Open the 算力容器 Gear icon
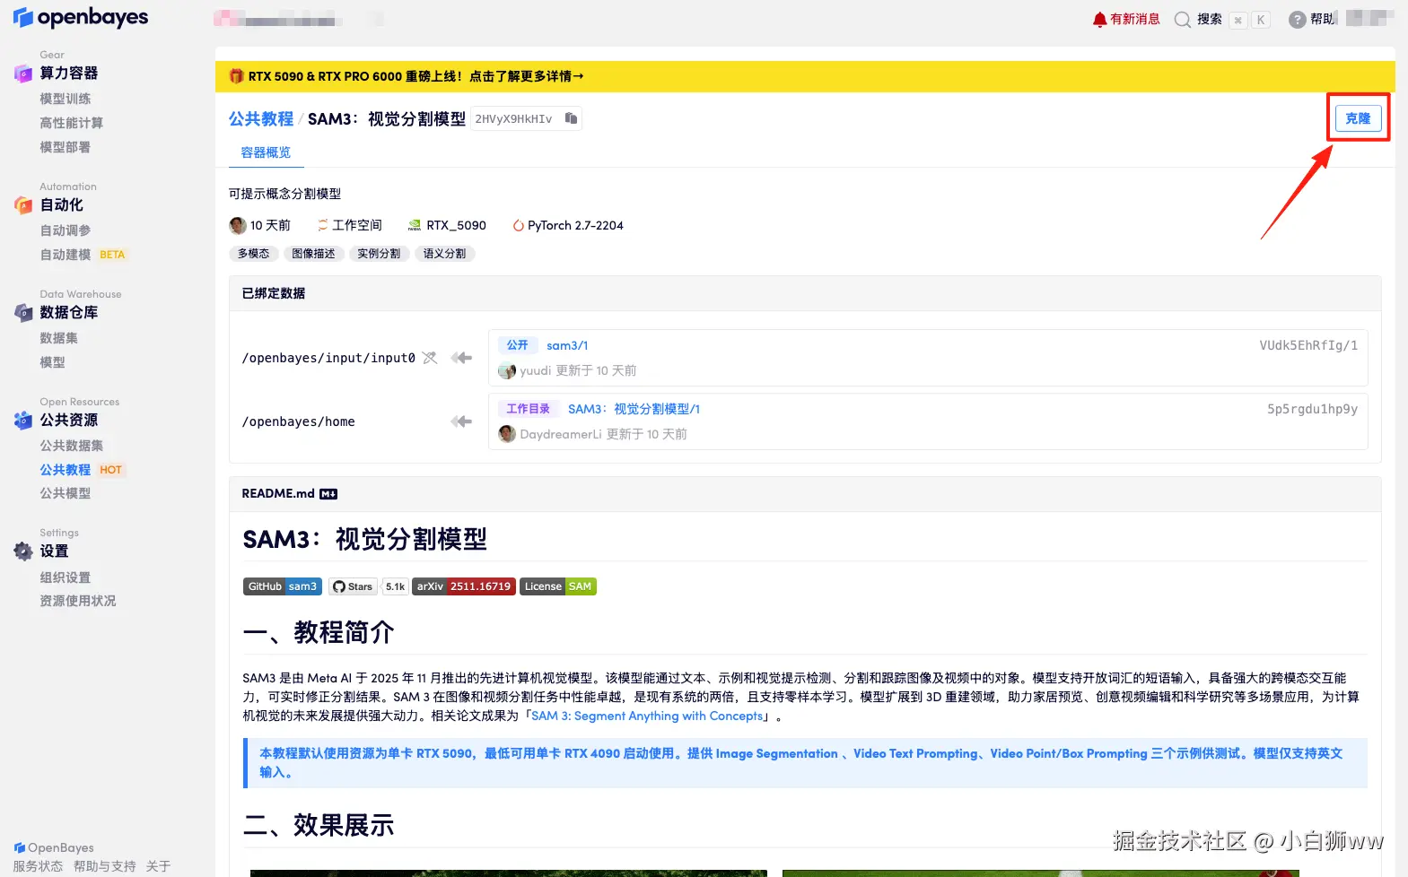 click(23, 74)
